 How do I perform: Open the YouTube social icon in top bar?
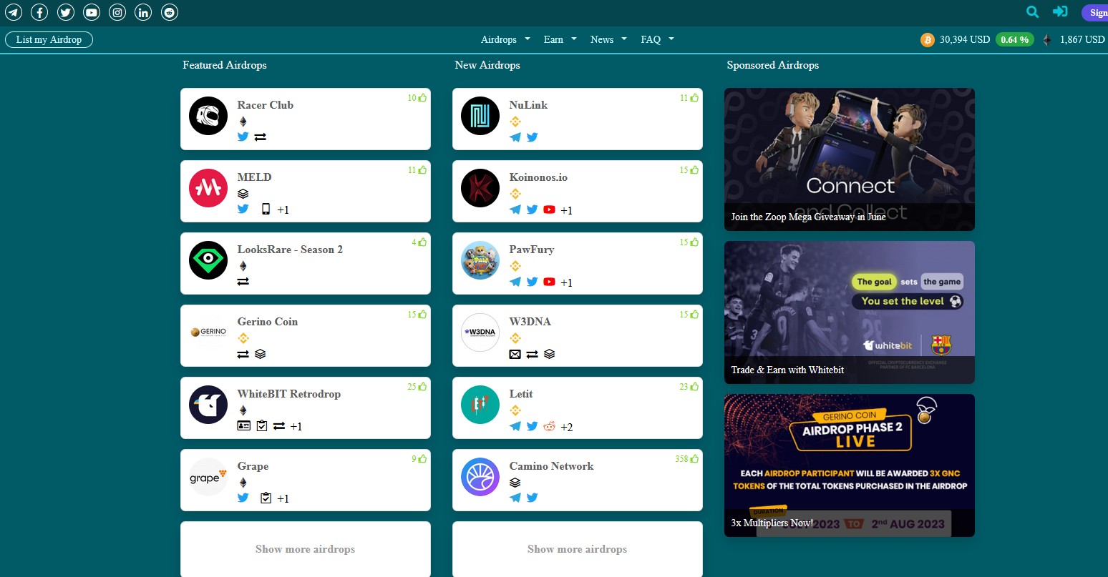(x=92, y=12)
